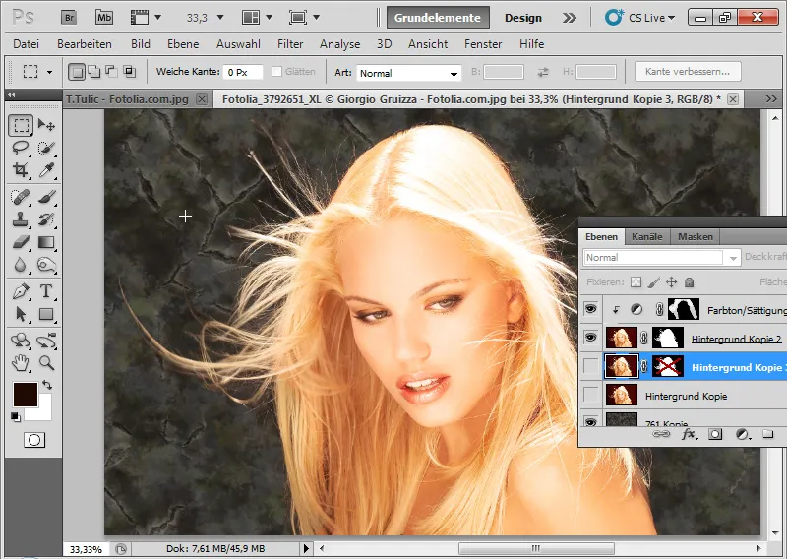This screenshot has height=559, width=787.
Task: Open the Art style dropdown
Action: pos(408,73)
